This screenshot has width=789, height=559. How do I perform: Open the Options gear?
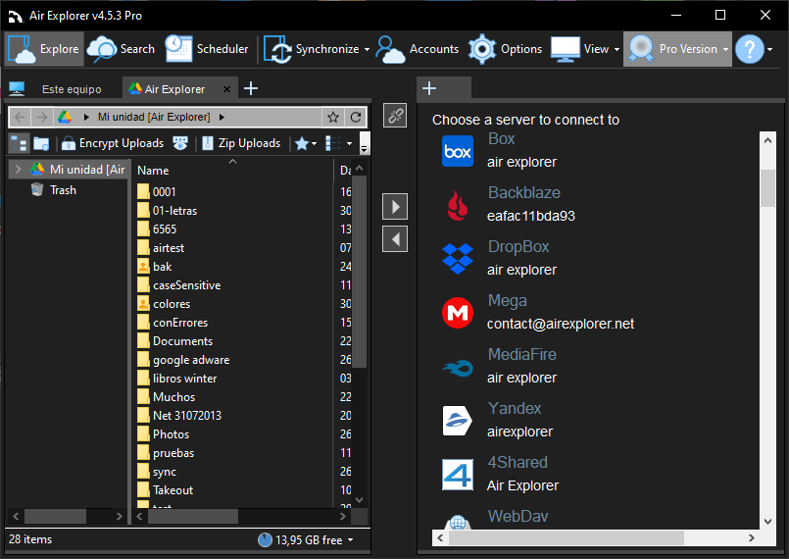coord(505,49)
